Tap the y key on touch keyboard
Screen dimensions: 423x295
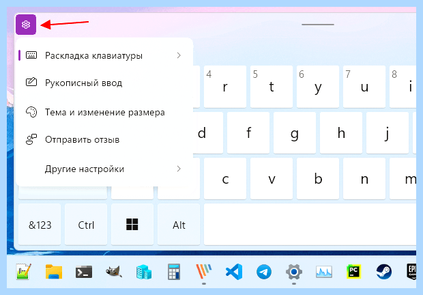[318, 87]
